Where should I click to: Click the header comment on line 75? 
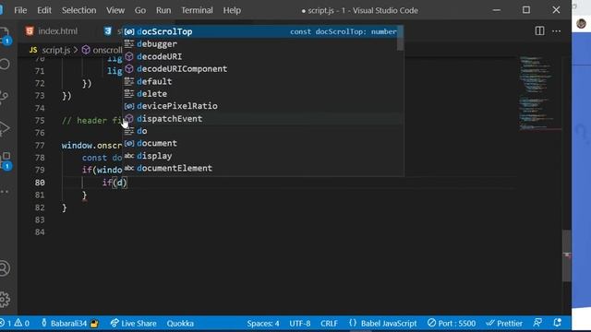point(92,121)
